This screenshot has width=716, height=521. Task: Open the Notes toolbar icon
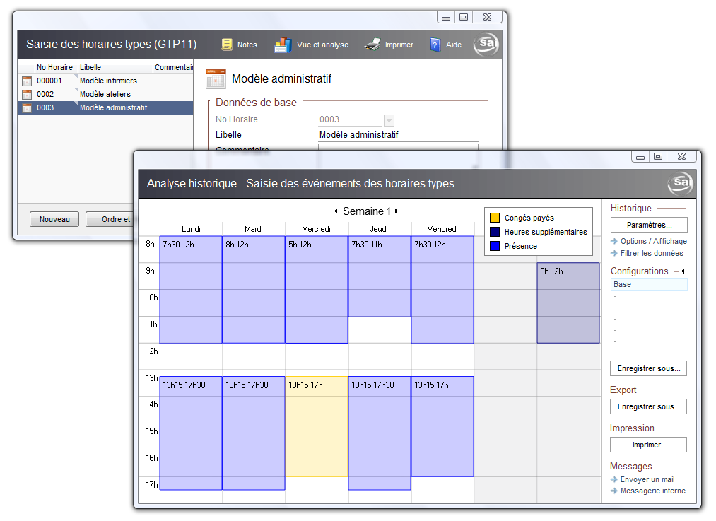(227, 45)
